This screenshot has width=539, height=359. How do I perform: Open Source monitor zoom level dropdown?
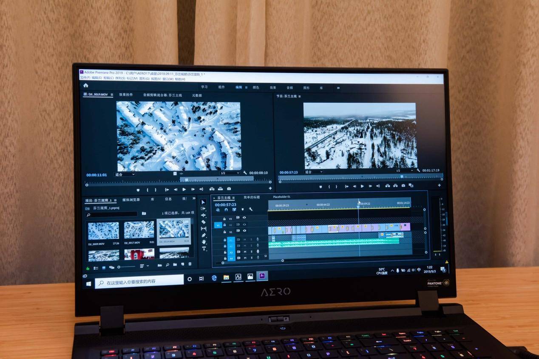(x=125, y=174)
